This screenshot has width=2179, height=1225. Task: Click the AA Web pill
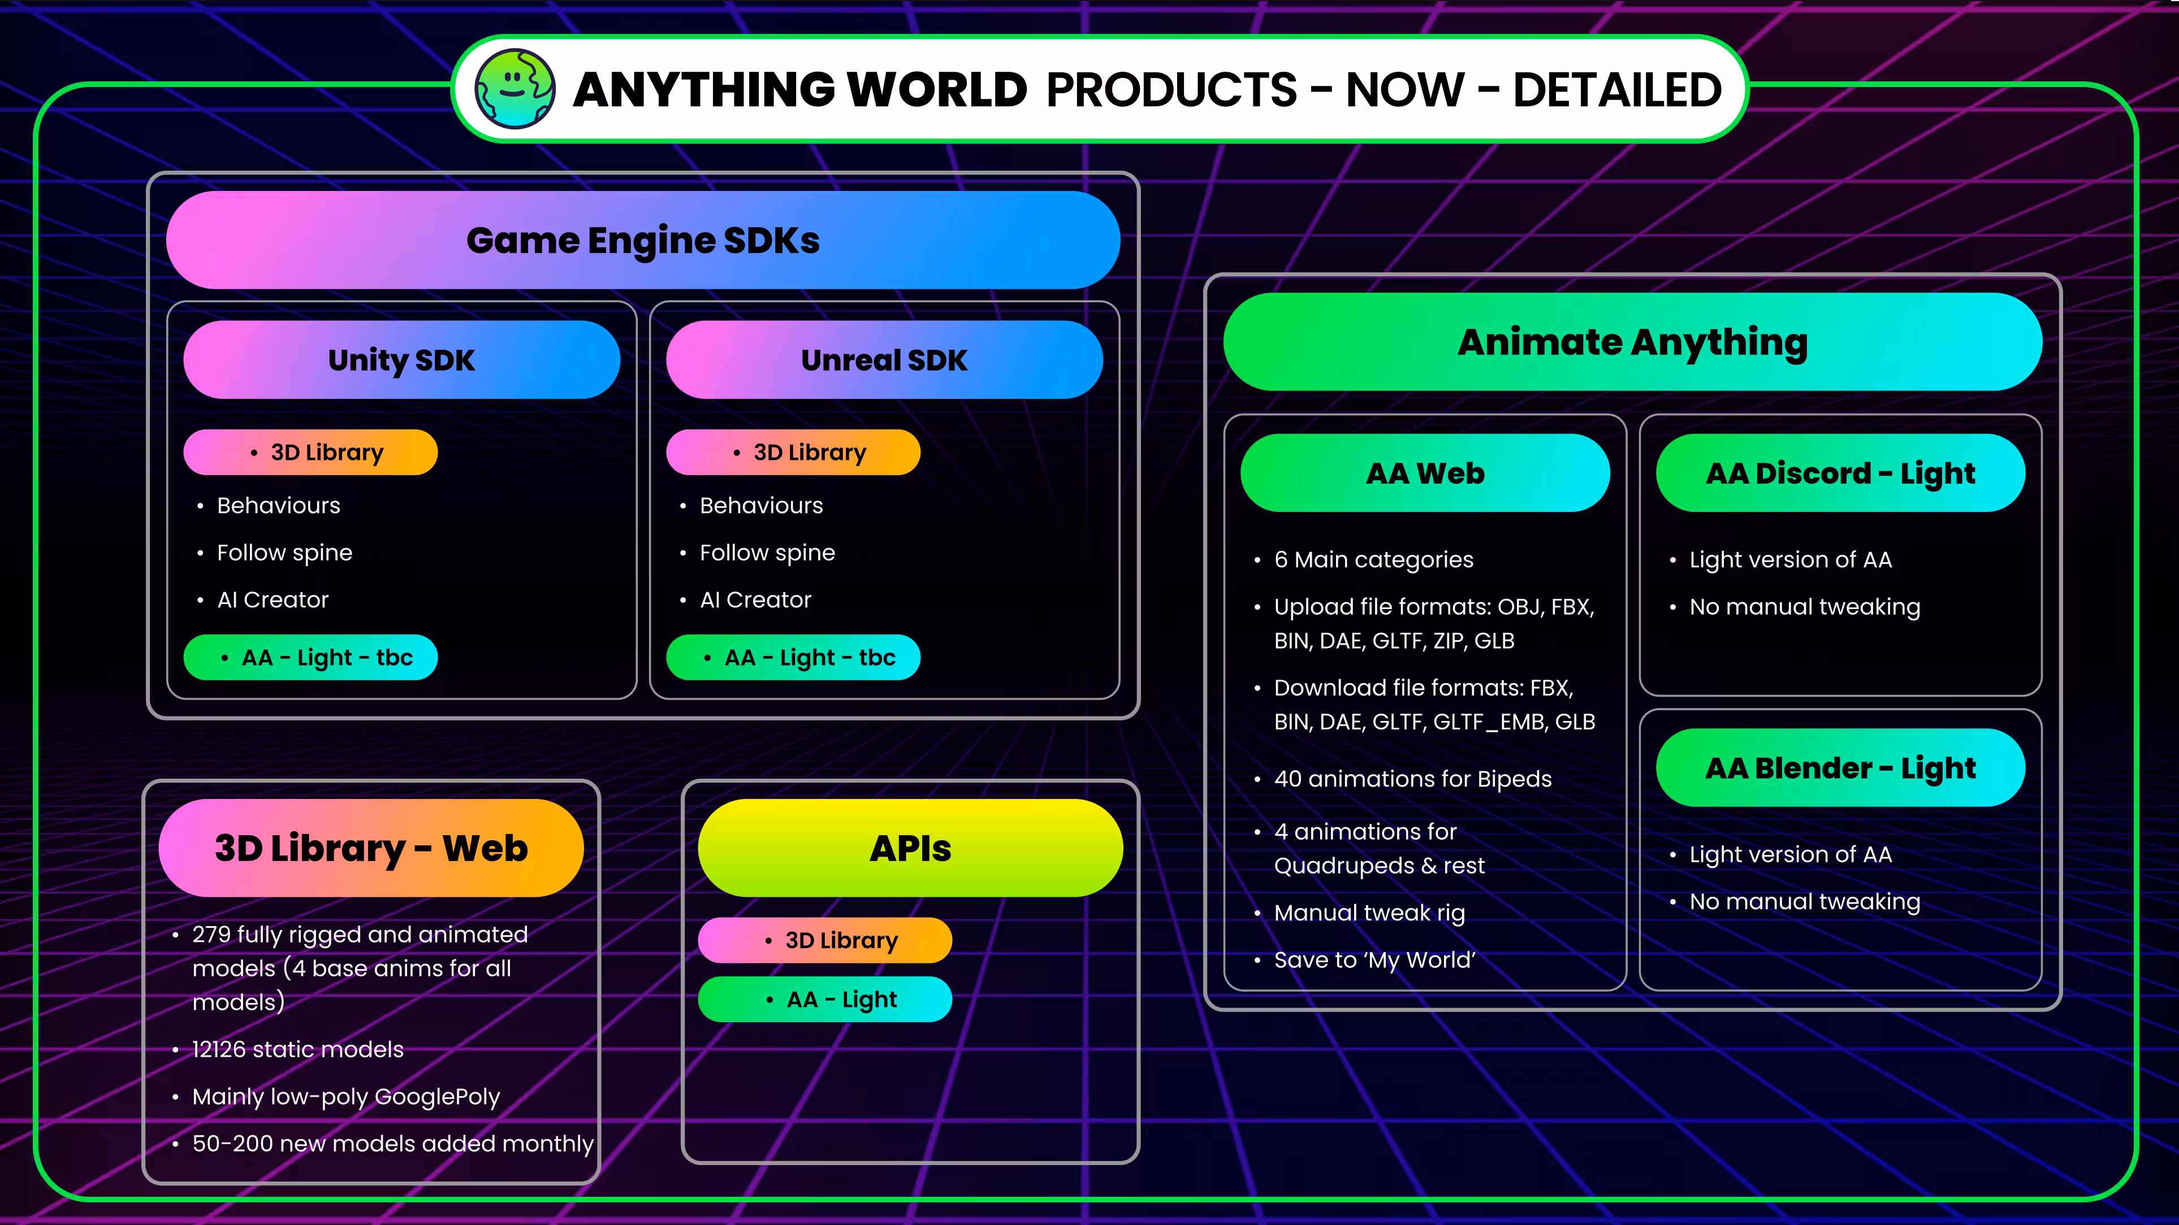[1425, 474]
